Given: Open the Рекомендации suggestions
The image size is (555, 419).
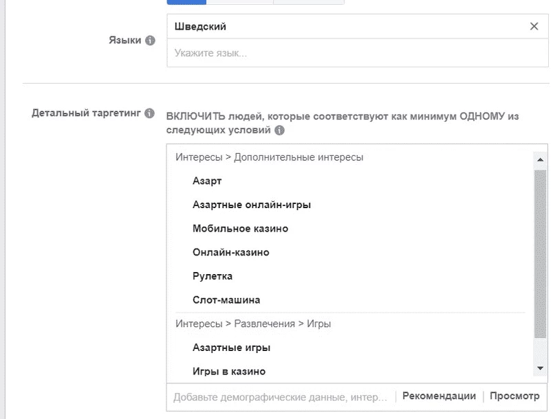Looking at the screenshot, I should tap(439, 396).
